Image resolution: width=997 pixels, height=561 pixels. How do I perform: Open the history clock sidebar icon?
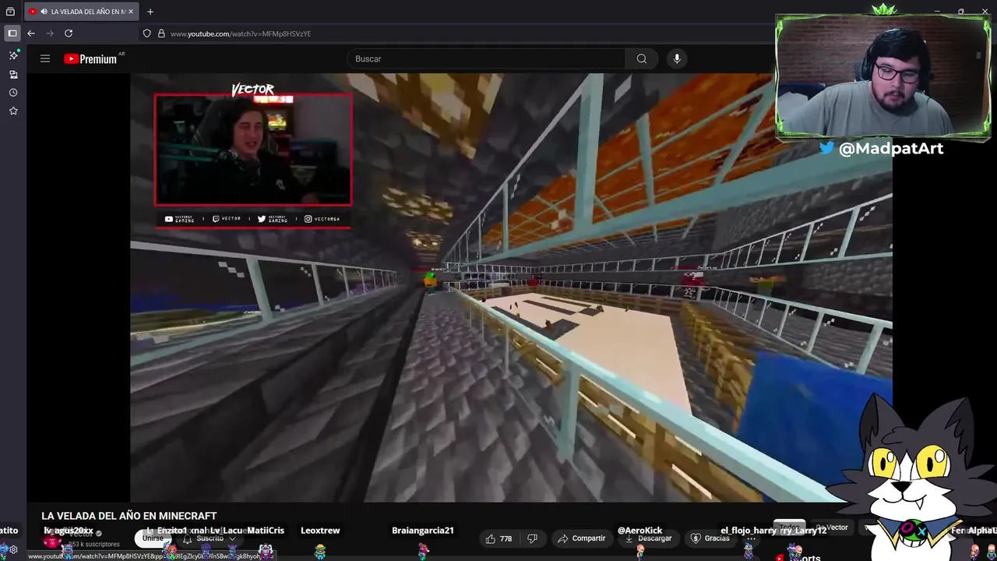13,93
